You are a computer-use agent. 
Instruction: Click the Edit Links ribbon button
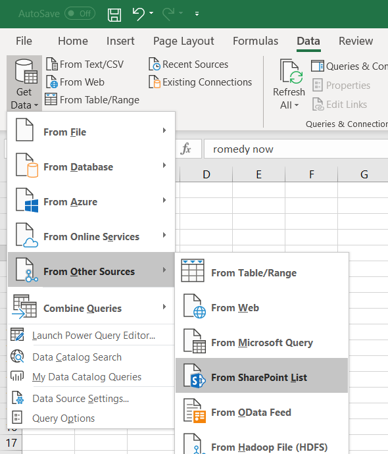pos(340,105)
